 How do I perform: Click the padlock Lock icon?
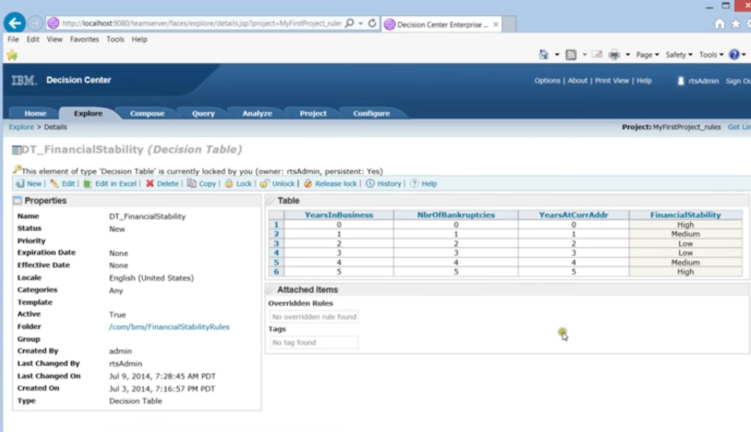(229, 183)
